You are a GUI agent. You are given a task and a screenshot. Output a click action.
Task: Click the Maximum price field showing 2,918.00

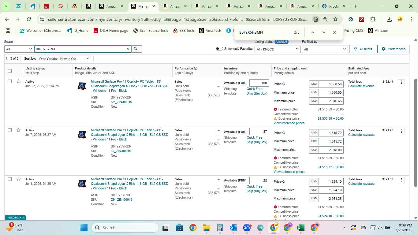click(331, 150)
